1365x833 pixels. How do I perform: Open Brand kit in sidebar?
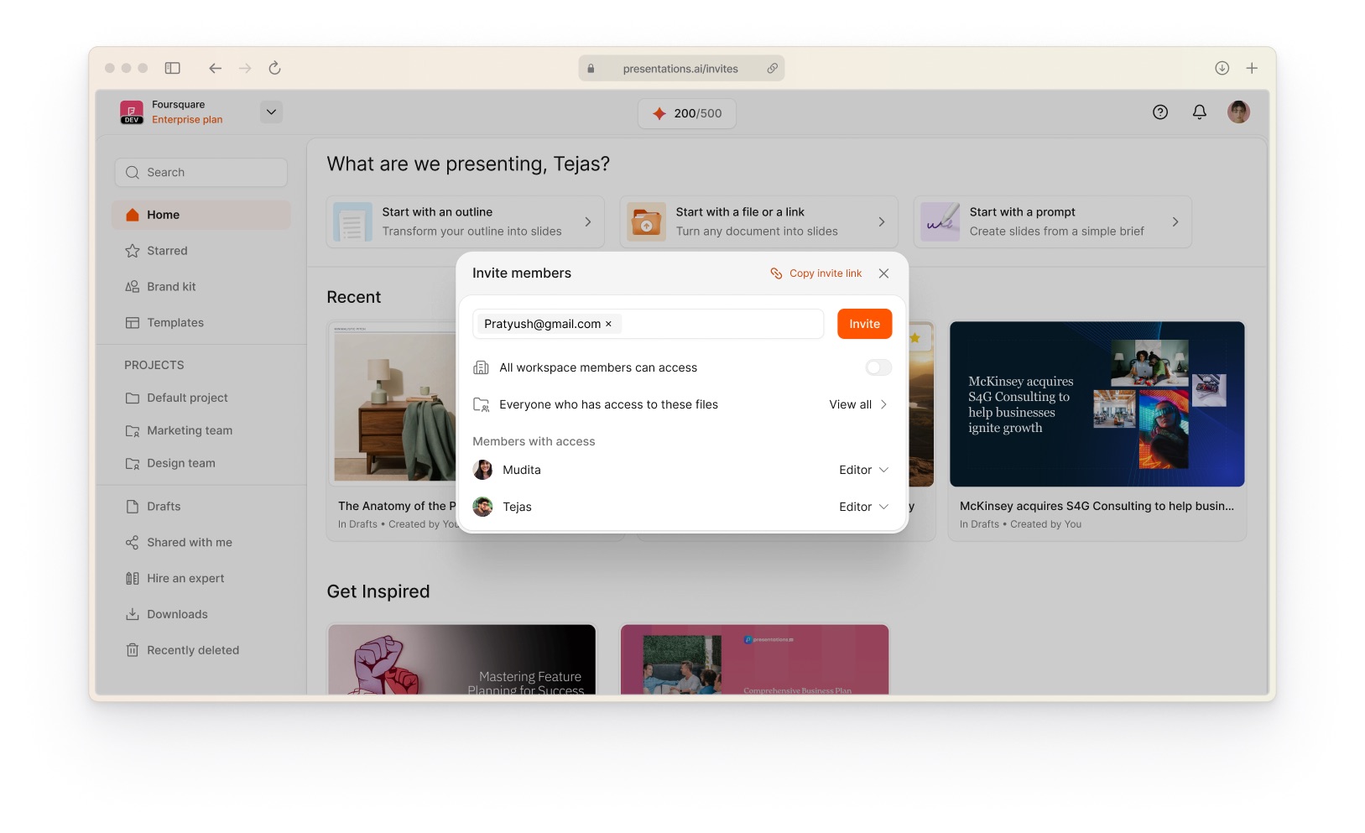tap(201, 287)
